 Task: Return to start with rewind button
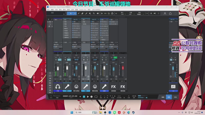(x=80, y=97)
